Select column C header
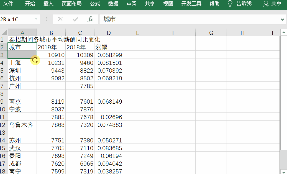The width and height of the screenshot is (287, 174). pyautogui.click(x=80, y=33)
